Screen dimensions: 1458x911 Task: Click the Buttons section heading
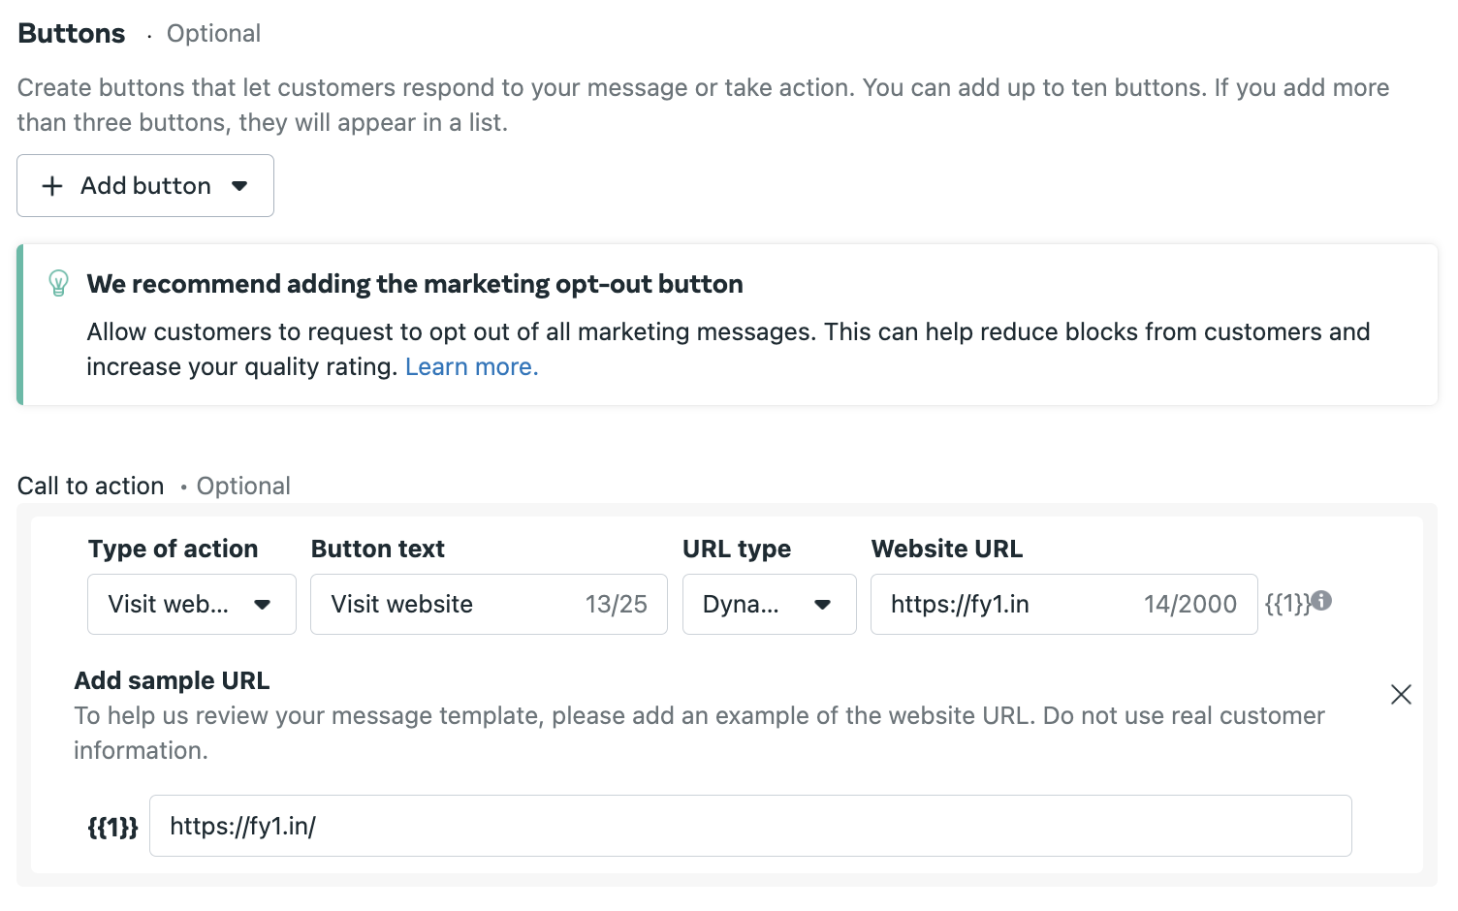(72, 34)
